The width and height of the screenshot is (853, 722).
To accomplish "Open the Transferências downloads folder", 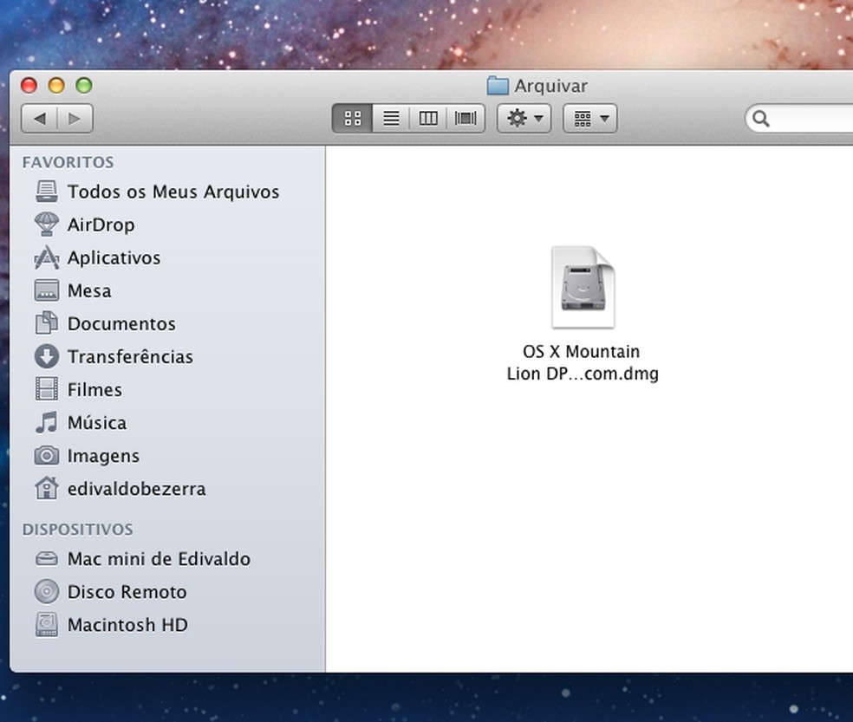I will (x=130, y=356).
